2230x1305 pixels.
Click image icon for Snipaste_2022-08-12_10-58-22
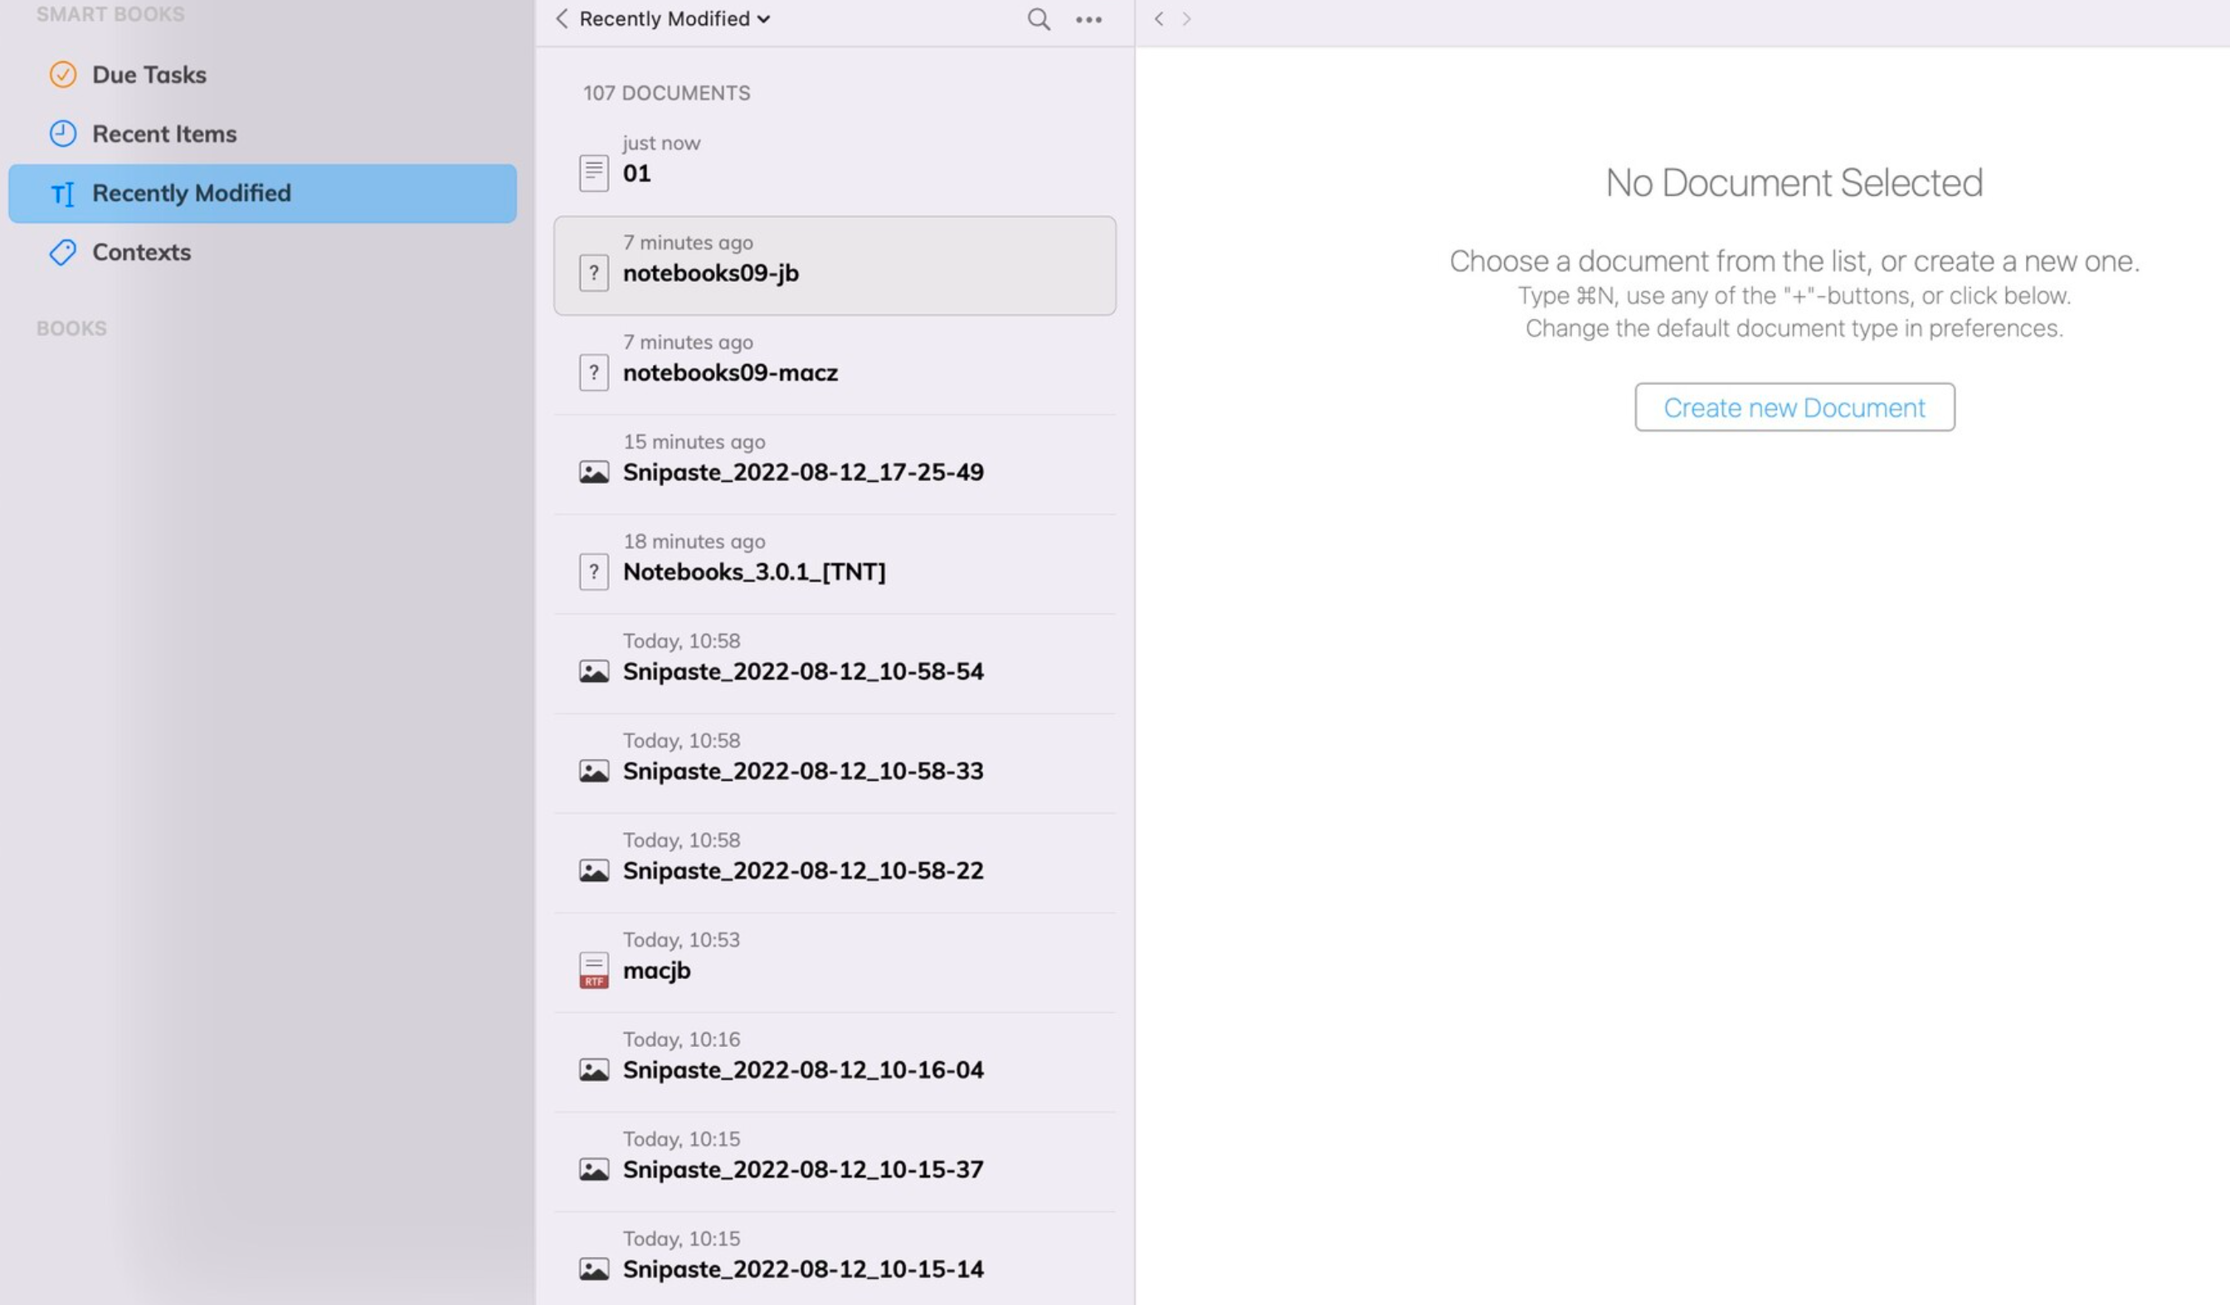tap(594, 870)
